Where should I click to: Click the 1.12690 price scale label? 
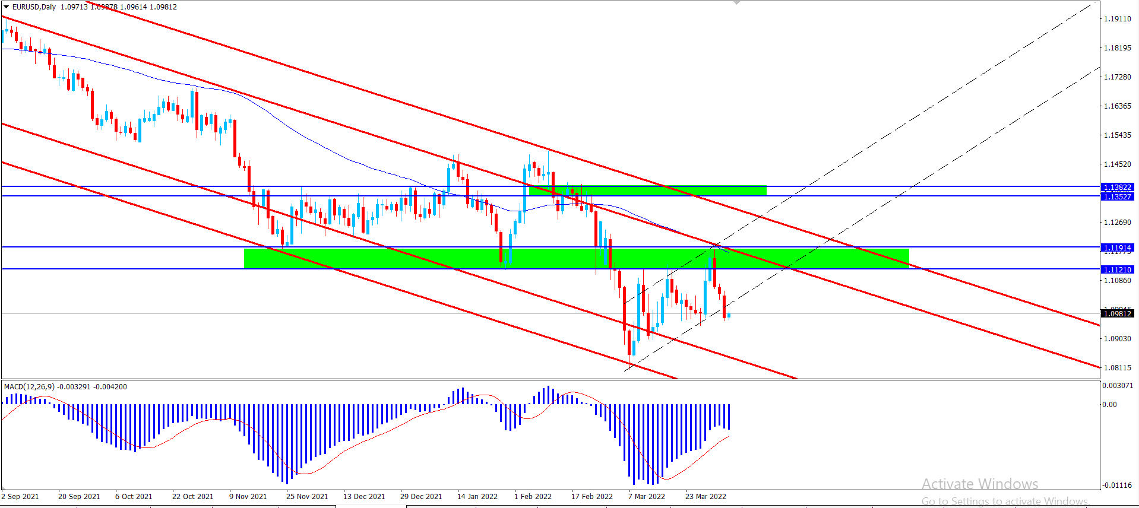point(1117,223)
